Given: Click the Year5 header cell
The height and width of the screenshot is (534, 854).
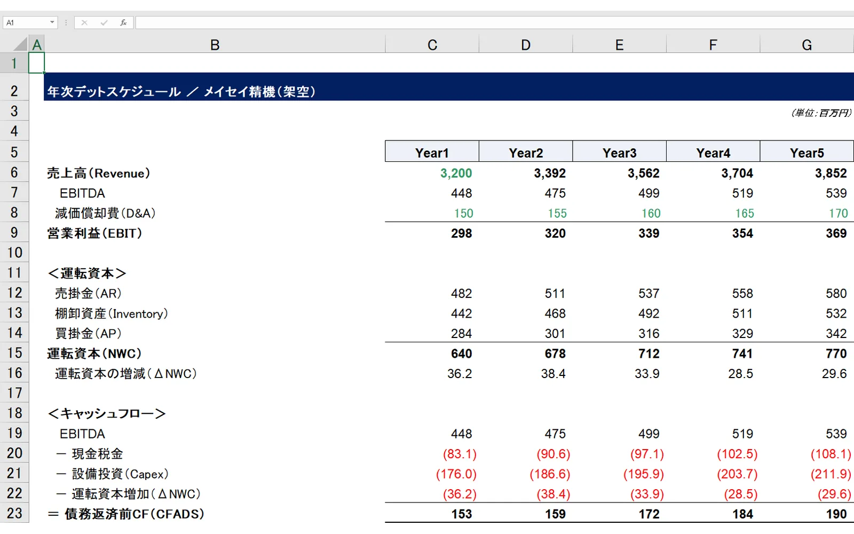Looking at the screenshot, I should 807,153.
